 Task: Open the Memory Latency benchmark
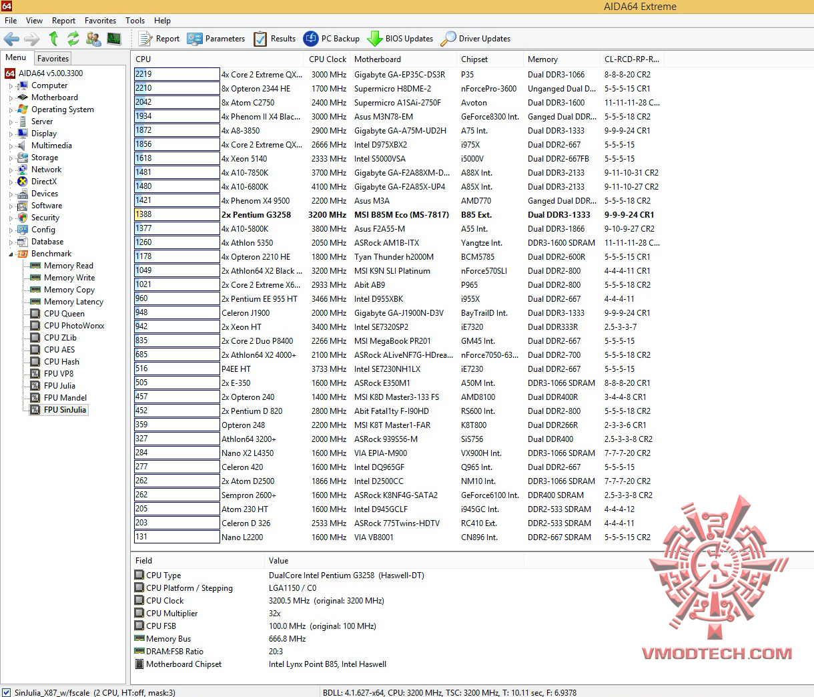click(x=67, y=302)
